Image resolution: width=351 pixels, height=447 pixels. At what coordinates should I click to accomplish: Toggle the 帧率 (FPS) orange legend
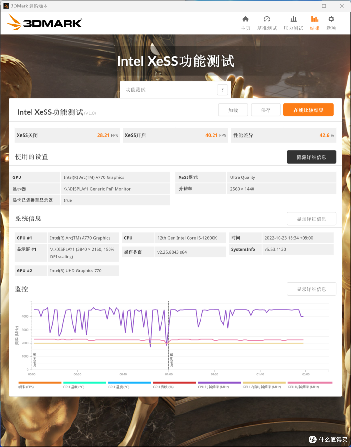40,385
